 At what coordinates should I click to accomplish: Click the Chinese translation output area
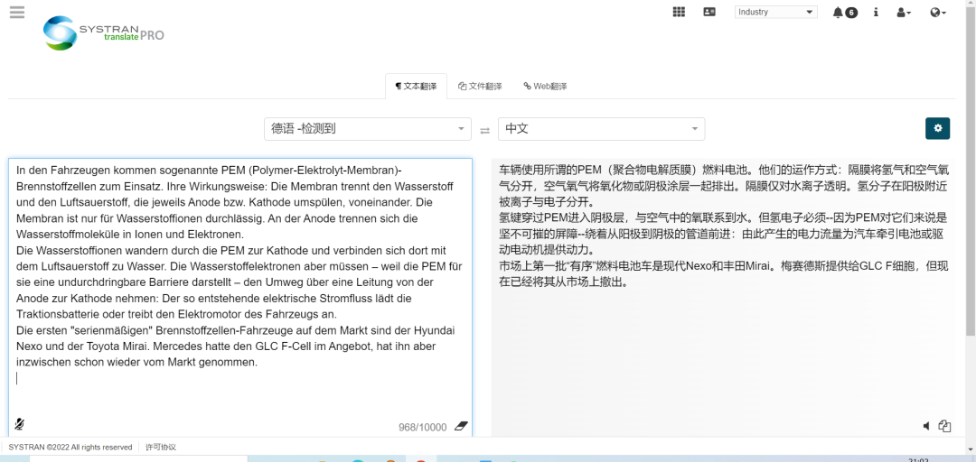[x=723, y=297]
